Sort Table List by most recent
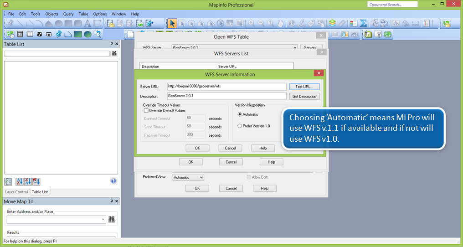Viewport: 463px width, 247px height. click(x=36, y=181)
